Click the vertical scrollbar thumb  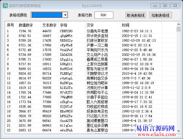[179, 29]
